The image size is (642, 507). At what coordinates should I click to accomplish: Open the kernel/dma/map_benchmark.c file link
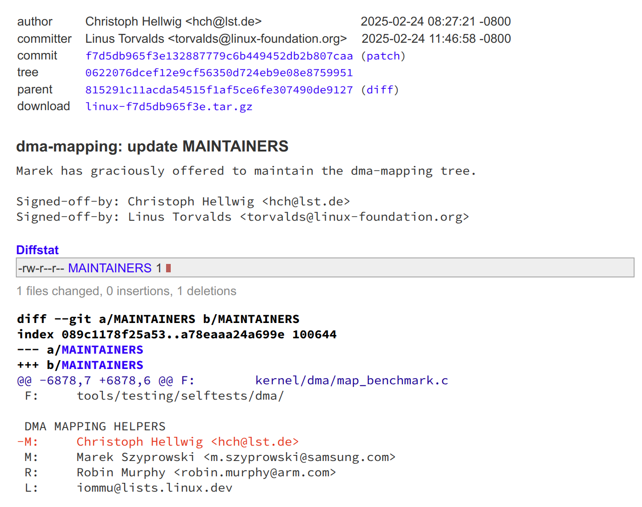(351, 380)
